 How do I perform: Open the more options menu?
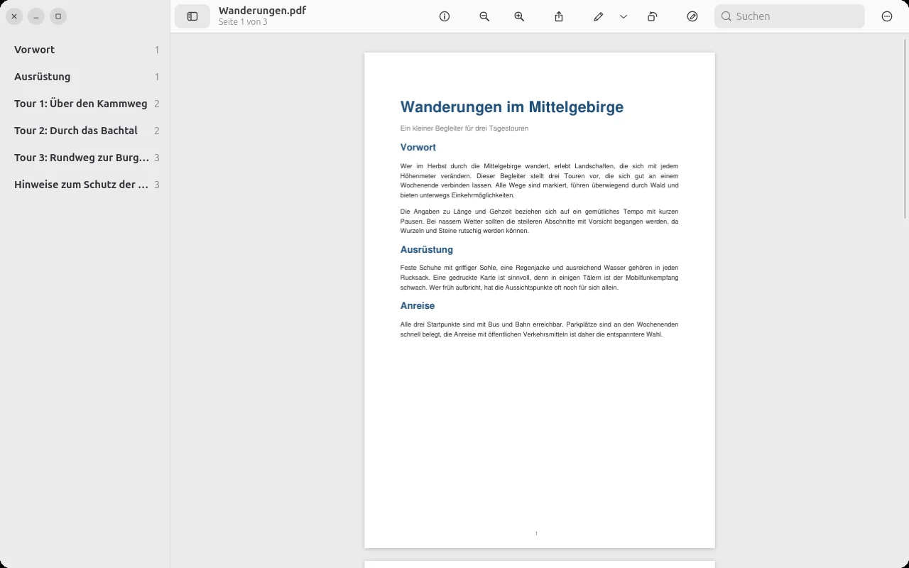[x=887, y=16]
